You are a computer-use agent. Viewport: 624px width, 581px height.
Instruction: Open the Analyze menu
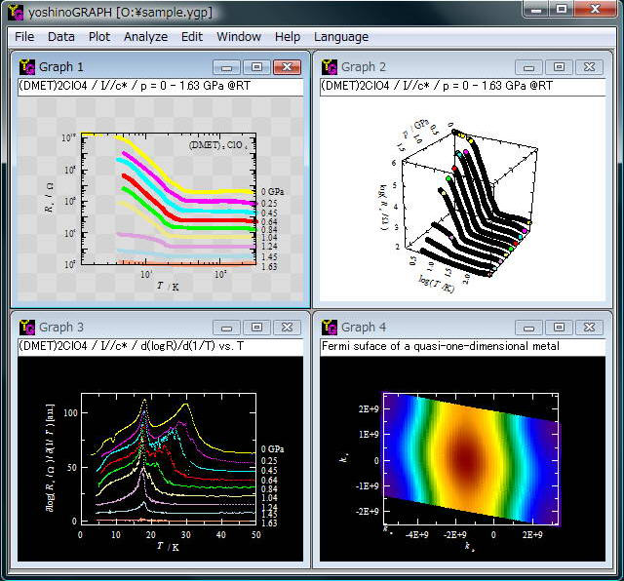[x=145, y=37]
